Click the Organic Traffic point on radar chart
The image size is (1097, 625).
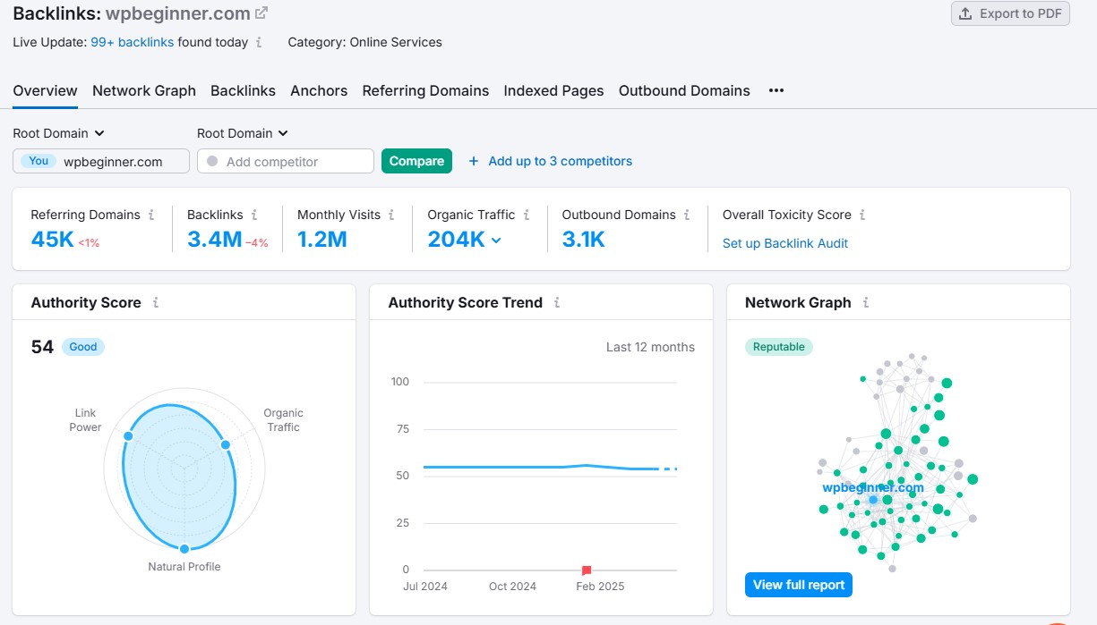(x=225, y=444)
